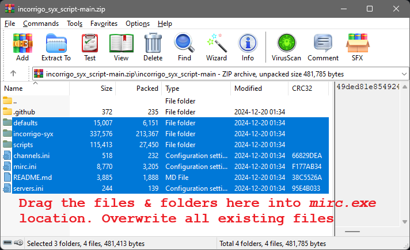Image resolution: width=410 pixels, height=250 pixels.
Task: Select the scripts folder name
Action: tap(23, 145)
